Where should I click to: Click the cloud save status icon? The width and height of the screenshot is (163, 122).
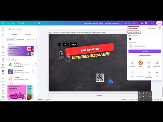pos(39,23)
